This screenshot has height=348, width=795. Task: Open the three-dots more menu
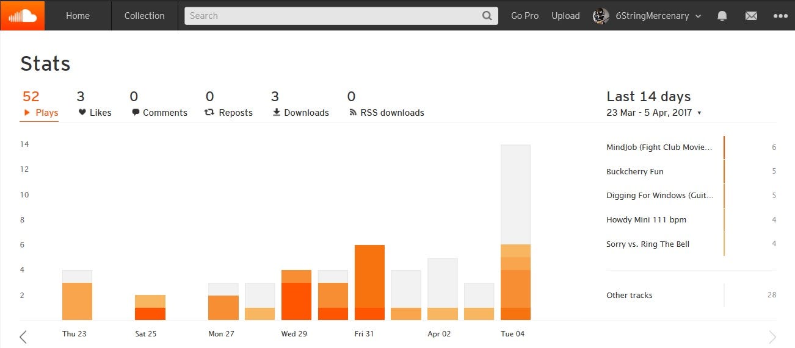point(780,16)
